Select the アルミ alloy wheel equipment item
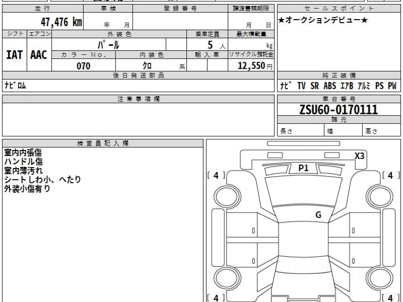This screenshot has width=403, height=302. pos(364,86)
